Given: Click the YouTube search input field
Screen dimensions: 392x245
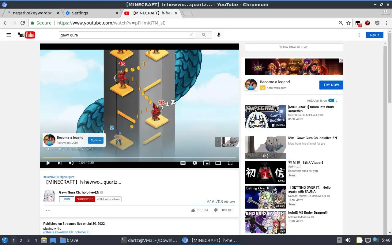Looking at the screenshot, I should click(x=124, y=35).
